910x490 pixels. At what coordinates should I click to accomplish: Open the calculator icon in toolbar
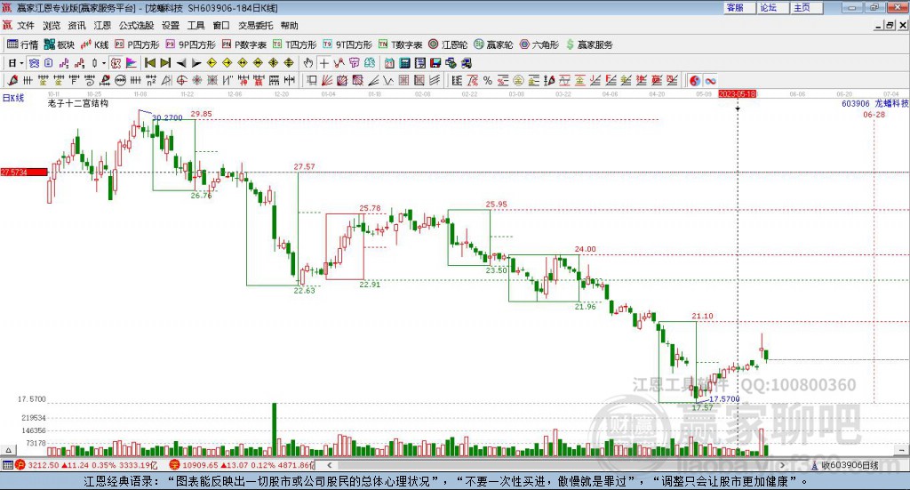(405, 63)
